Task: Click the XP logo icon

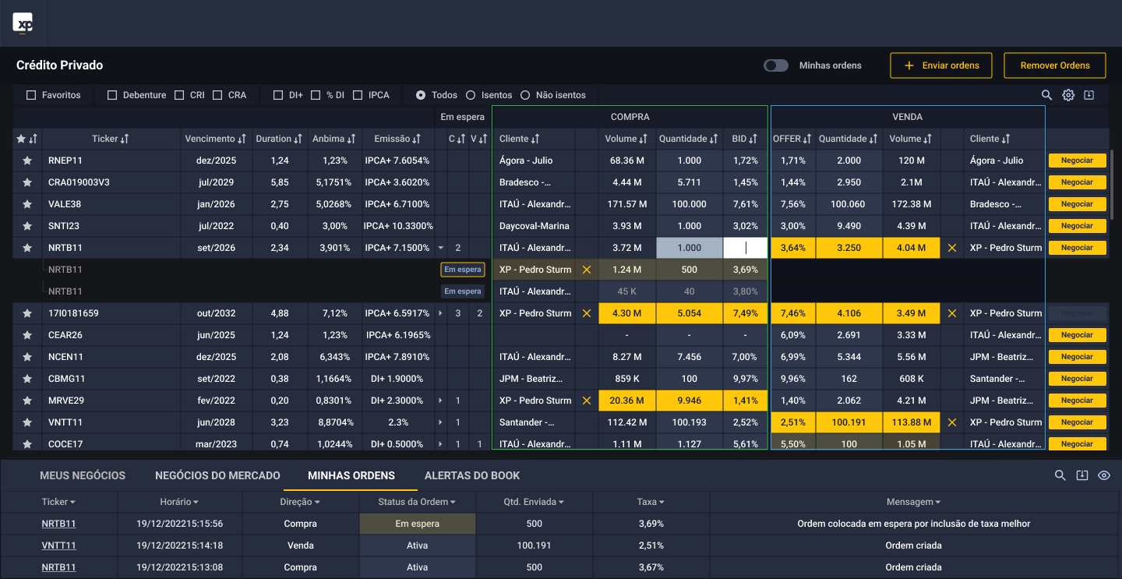Action: (x=23, y=23)
